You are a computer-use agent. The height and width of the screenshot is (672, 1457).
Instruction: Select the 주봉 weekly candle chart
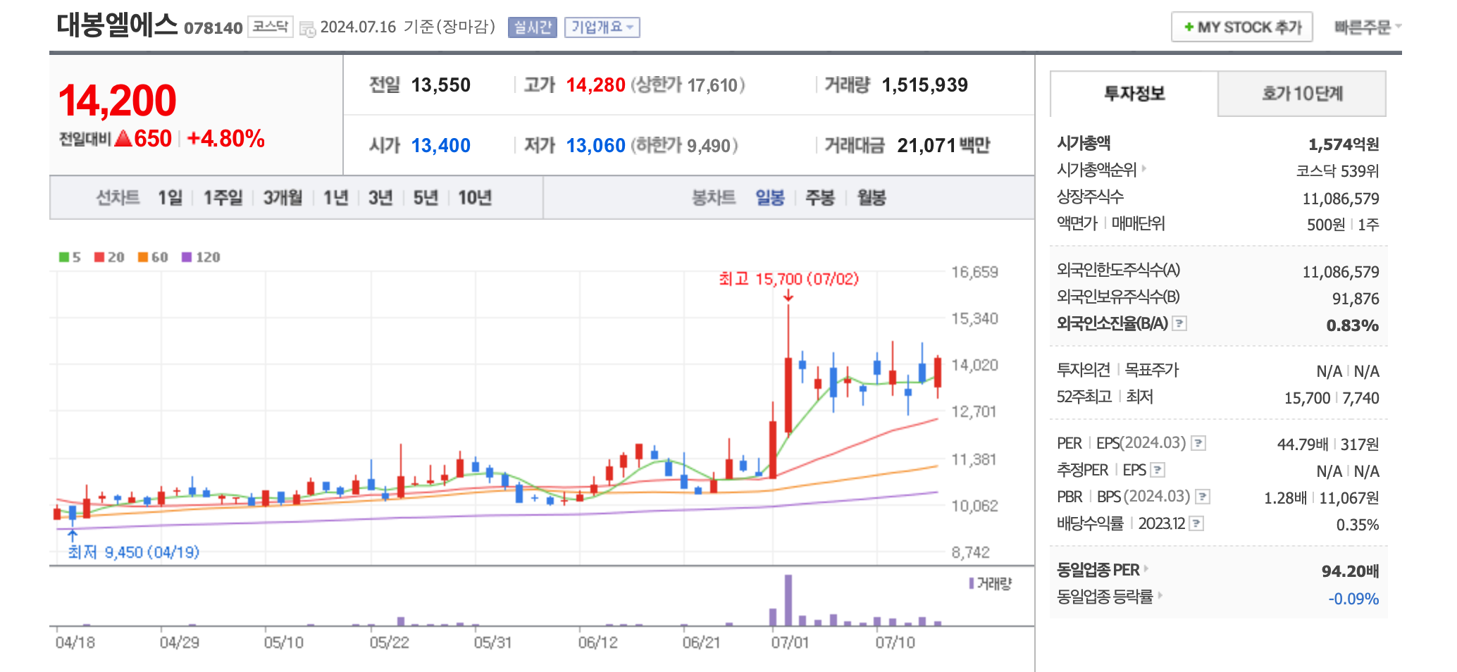(820, 198)
